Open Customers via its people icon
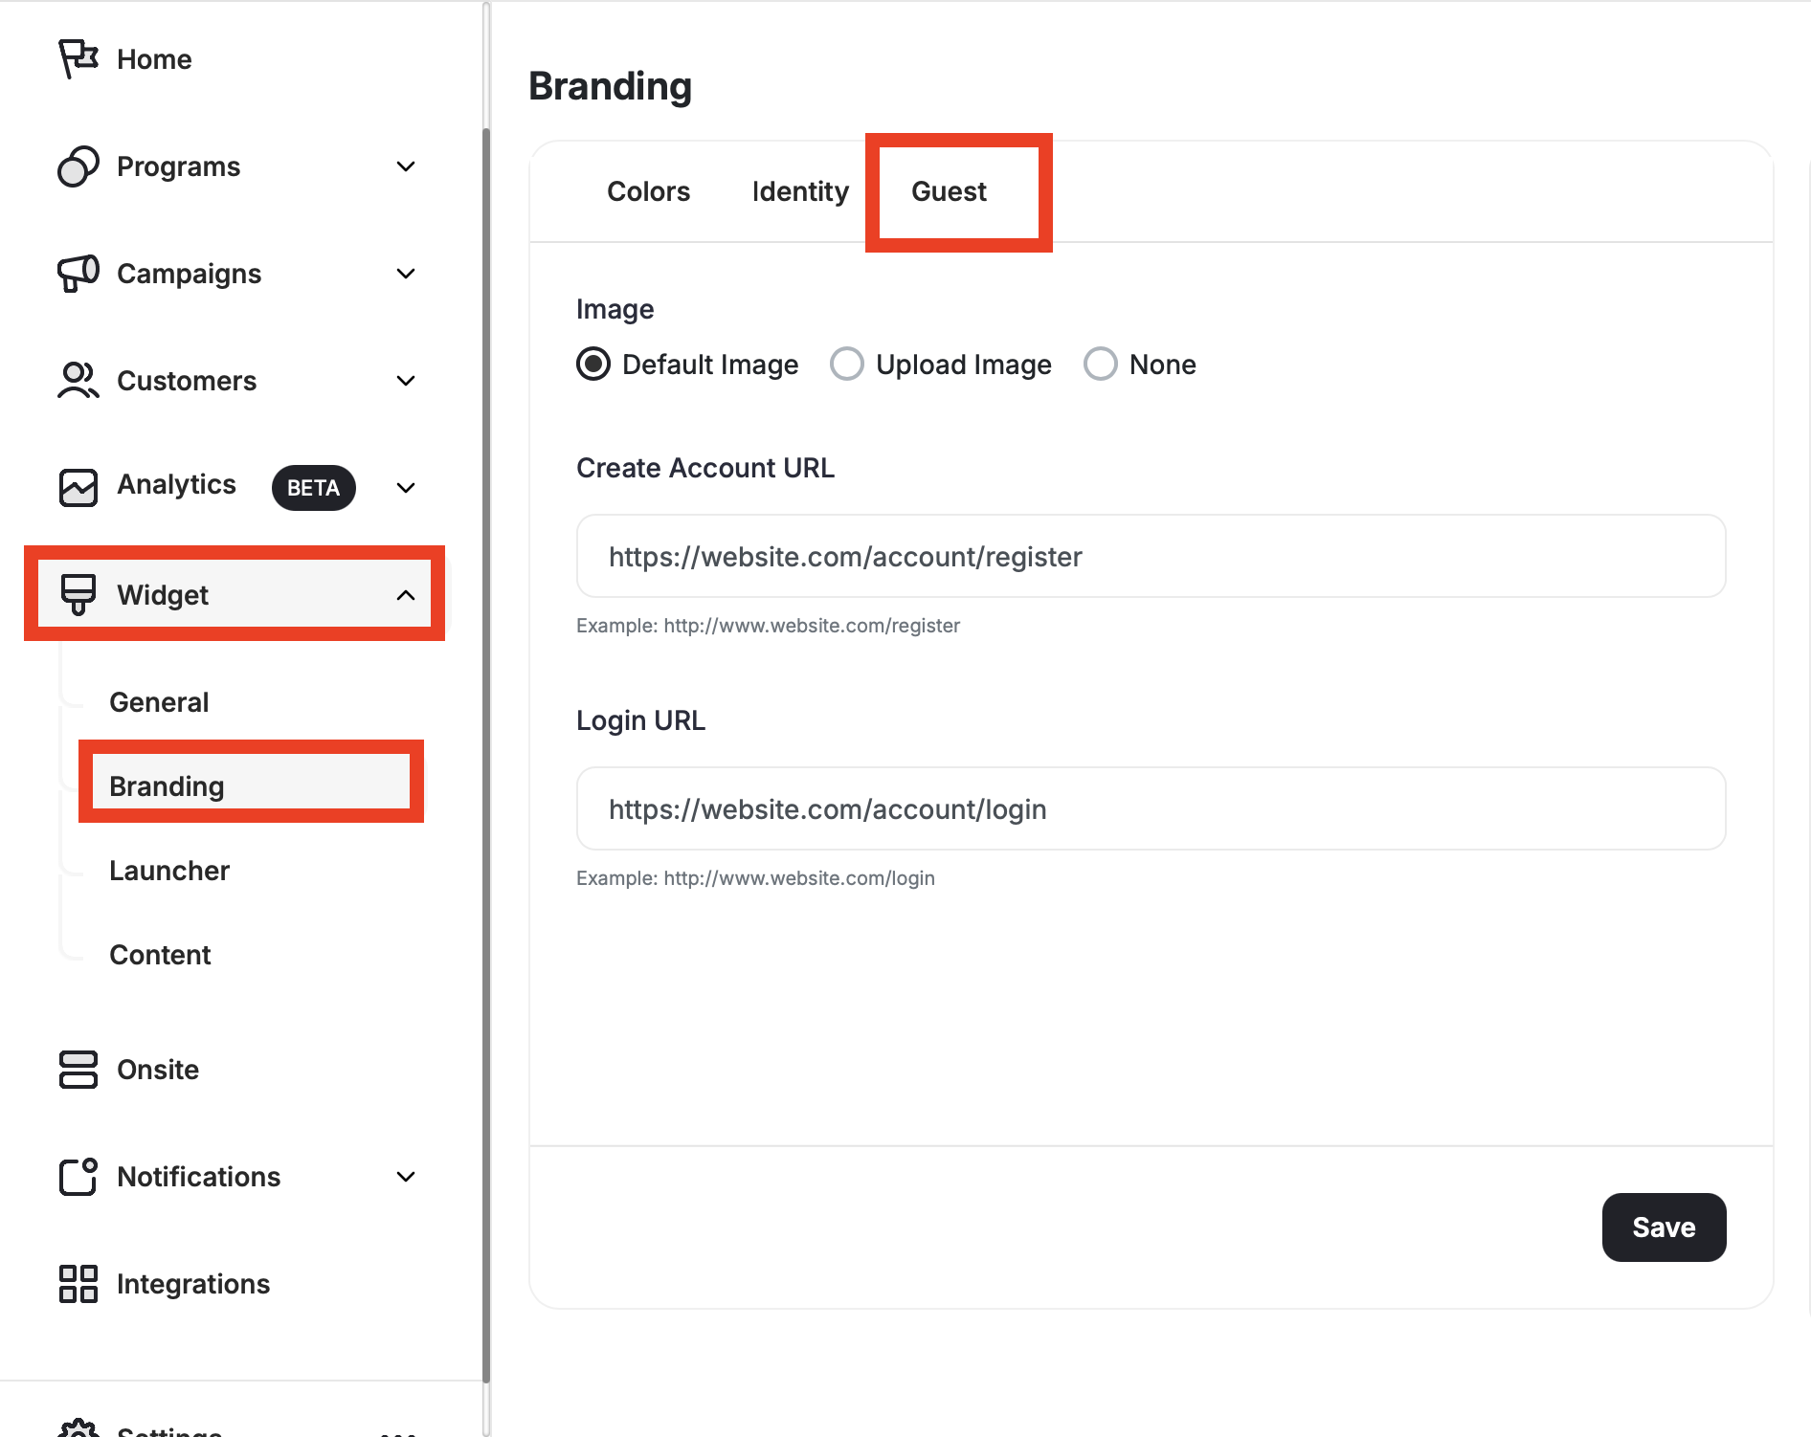The height and width of the screenshot is (1437, 1811). click(x=78, y=380)
